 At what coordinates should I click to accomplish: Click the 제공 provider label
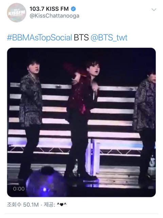point(49,205)
